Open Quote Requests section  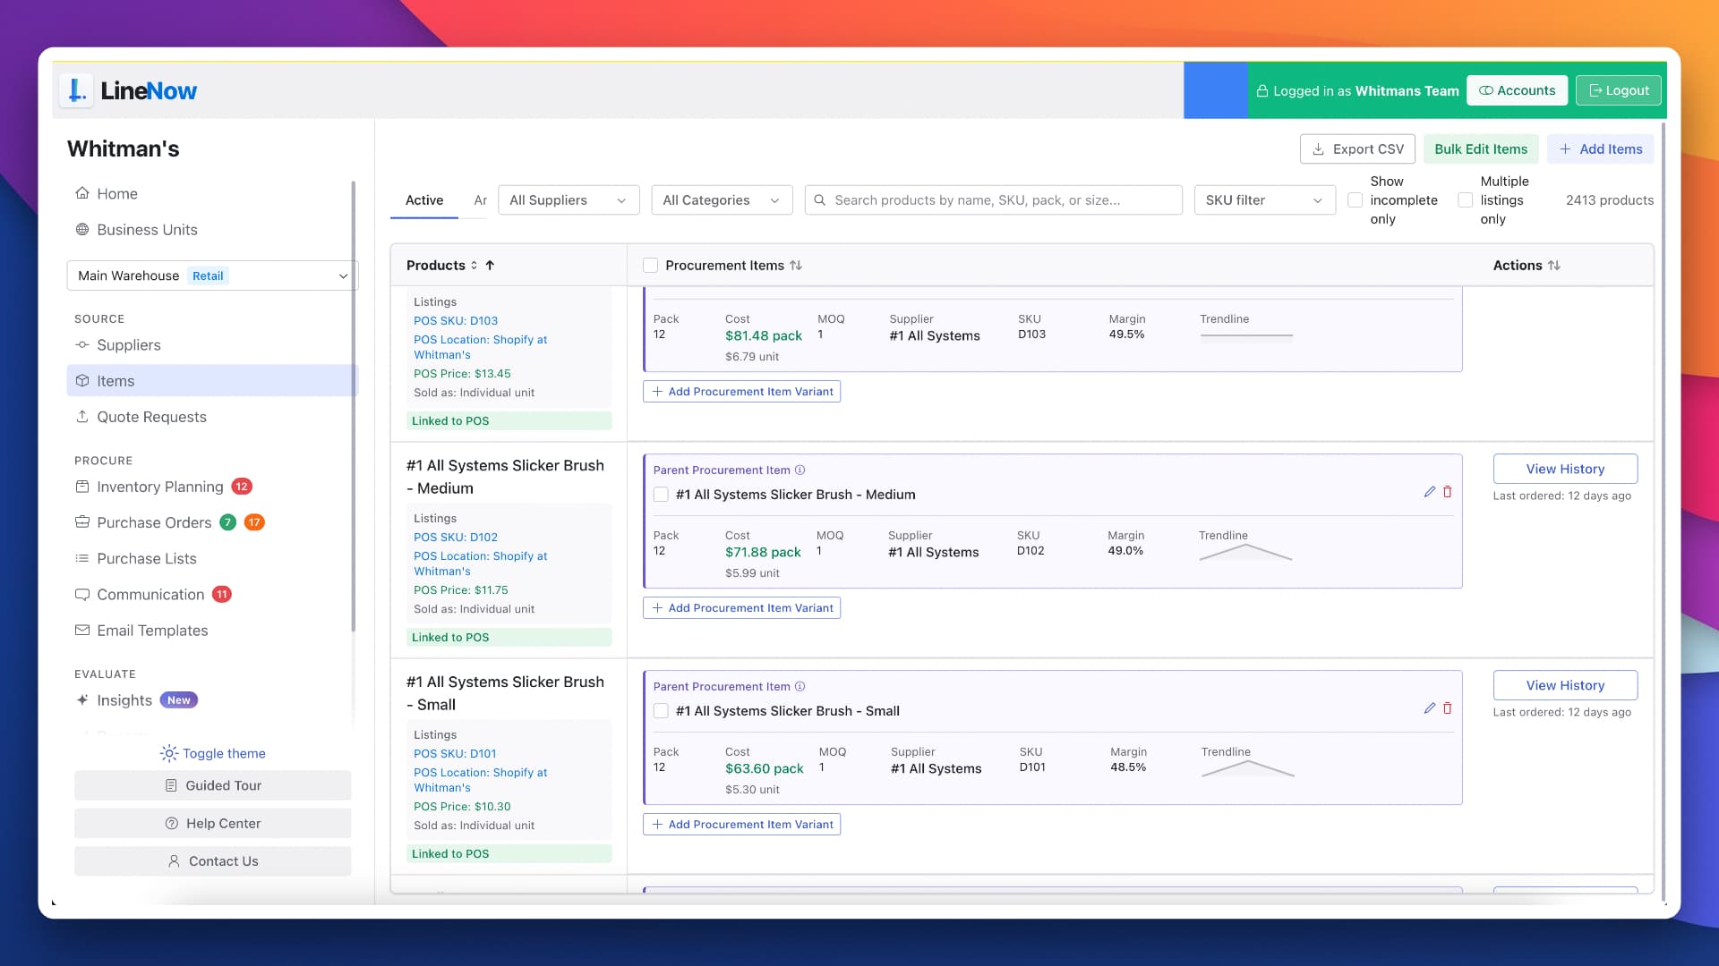[x=151, y=417]
